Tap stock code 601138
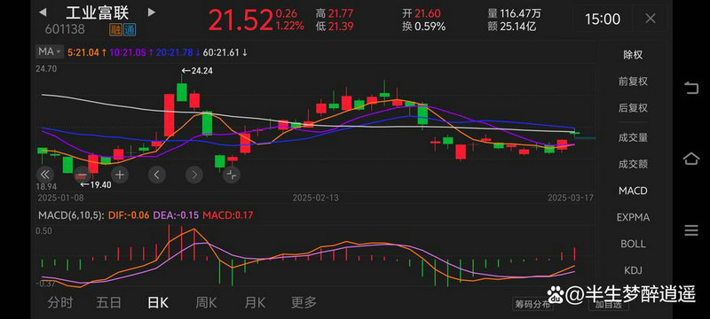This screenshot has width=710, height=319. point(65,30)
